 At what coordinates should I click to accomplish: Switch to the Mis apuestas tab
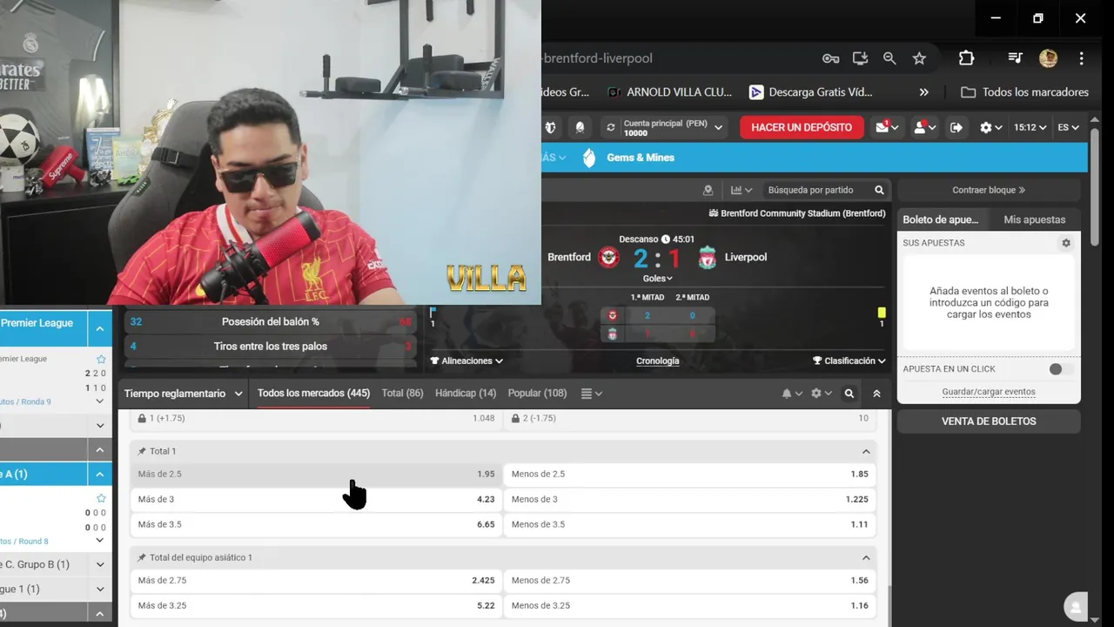point(1034,219)
